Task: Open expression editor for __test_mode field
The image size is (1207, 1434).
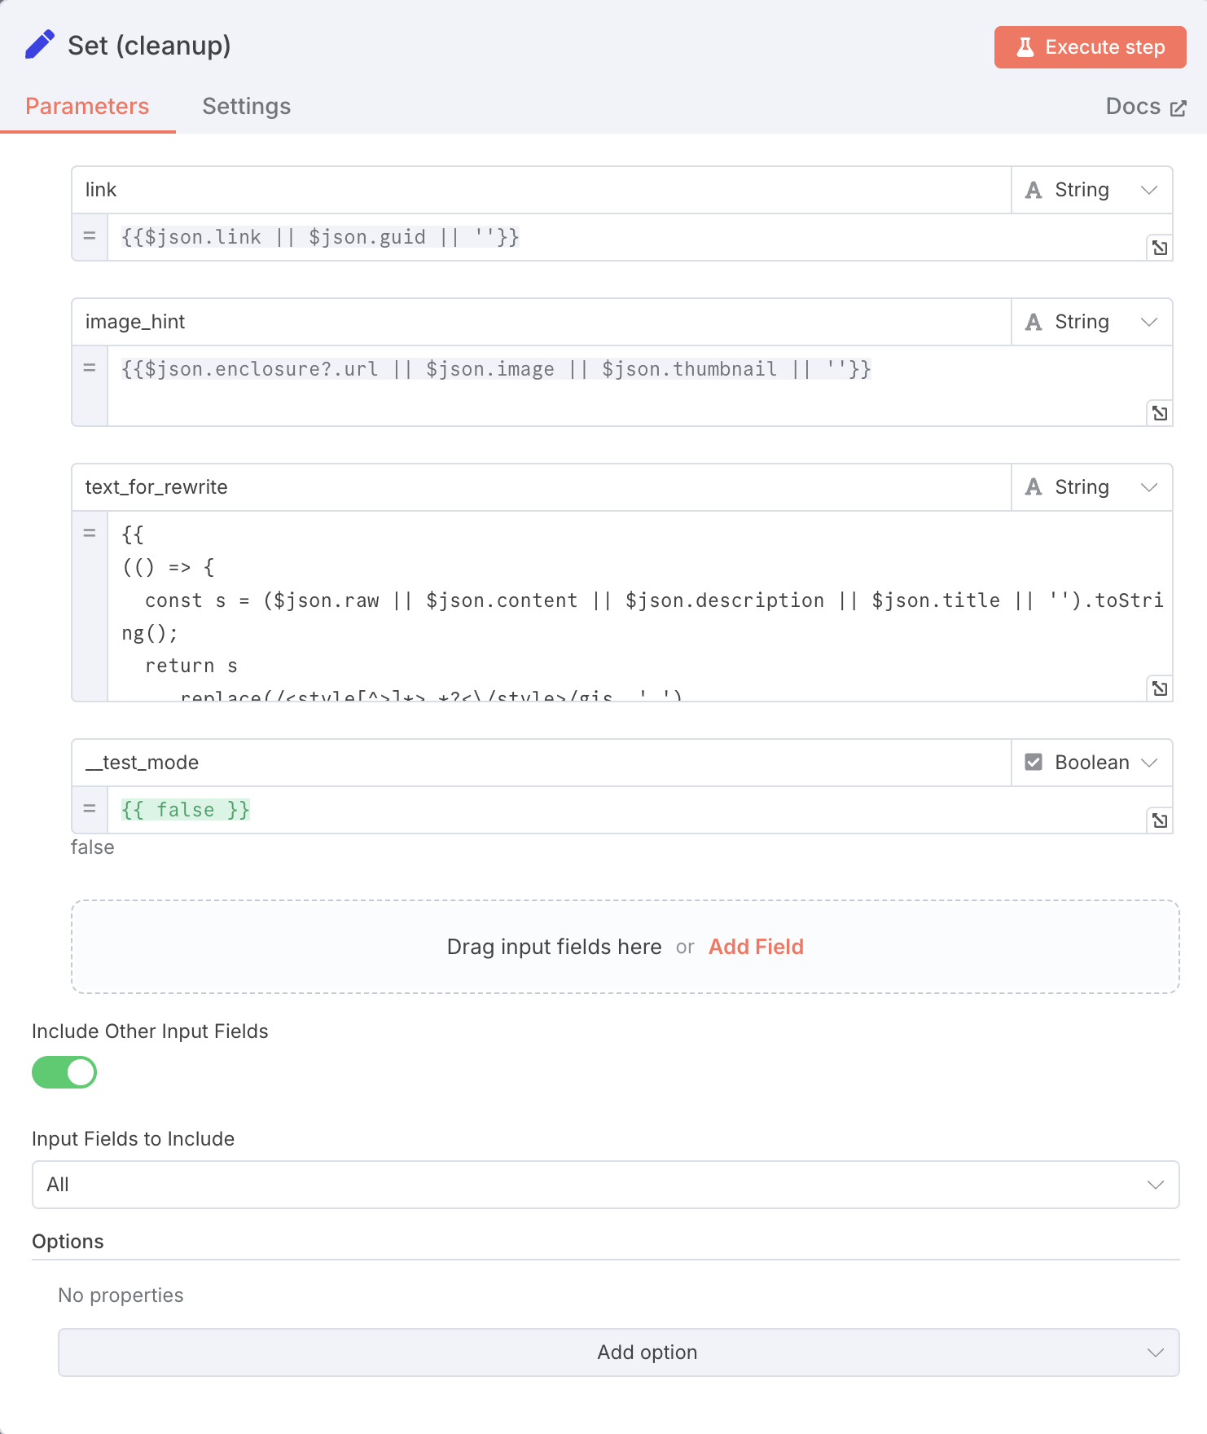Action: (x=1159, y=820)
